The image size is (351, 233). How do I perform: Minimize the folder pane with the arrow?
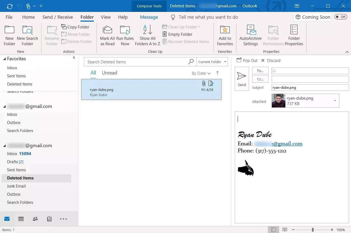click(x=74, y=58)
